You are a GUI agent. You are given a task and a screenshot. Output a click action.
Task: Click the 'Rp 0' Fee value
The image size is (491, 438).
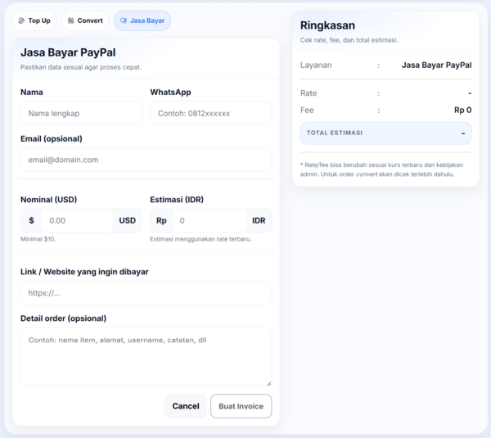click(x=463, y=110)
